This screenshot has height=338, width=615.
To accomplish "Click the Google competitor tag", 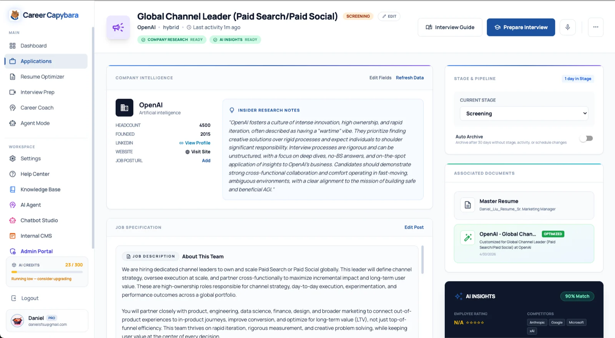I will (x=557, y=323).
